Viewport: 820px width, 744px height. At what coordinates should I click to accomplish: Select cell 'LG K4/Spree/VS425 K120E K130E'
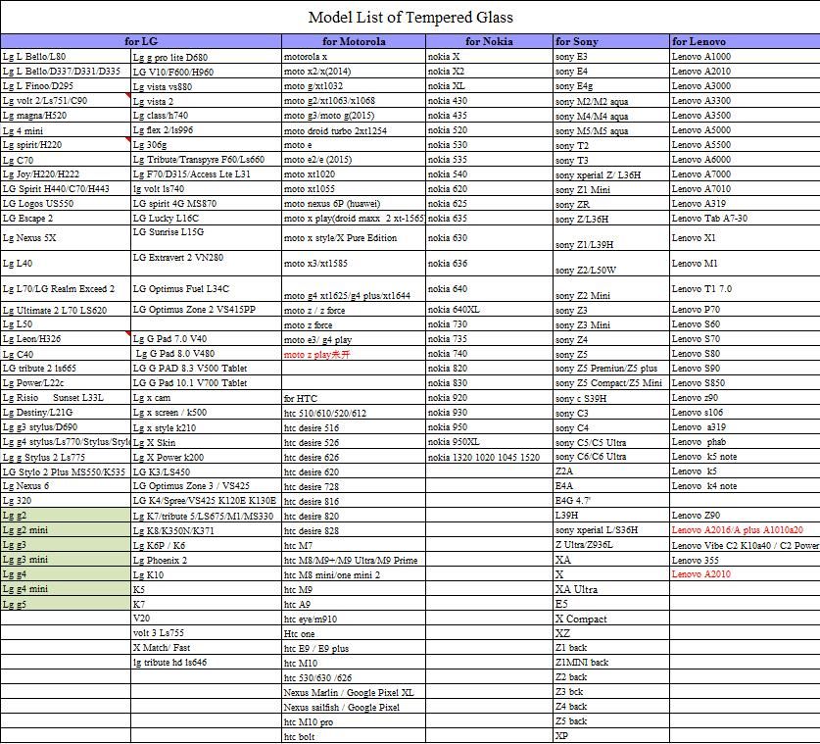click(x=206, y=501)
